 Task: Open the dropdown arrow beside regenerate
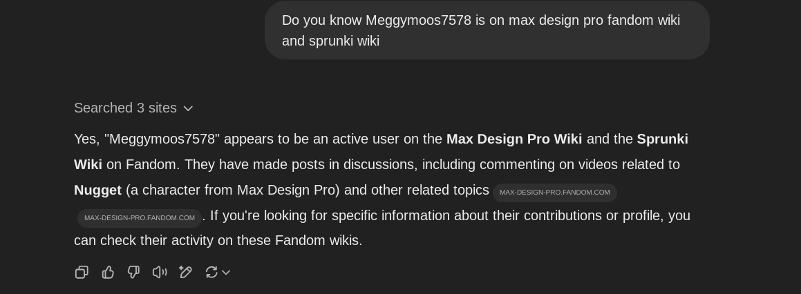(x=226, y=273)
